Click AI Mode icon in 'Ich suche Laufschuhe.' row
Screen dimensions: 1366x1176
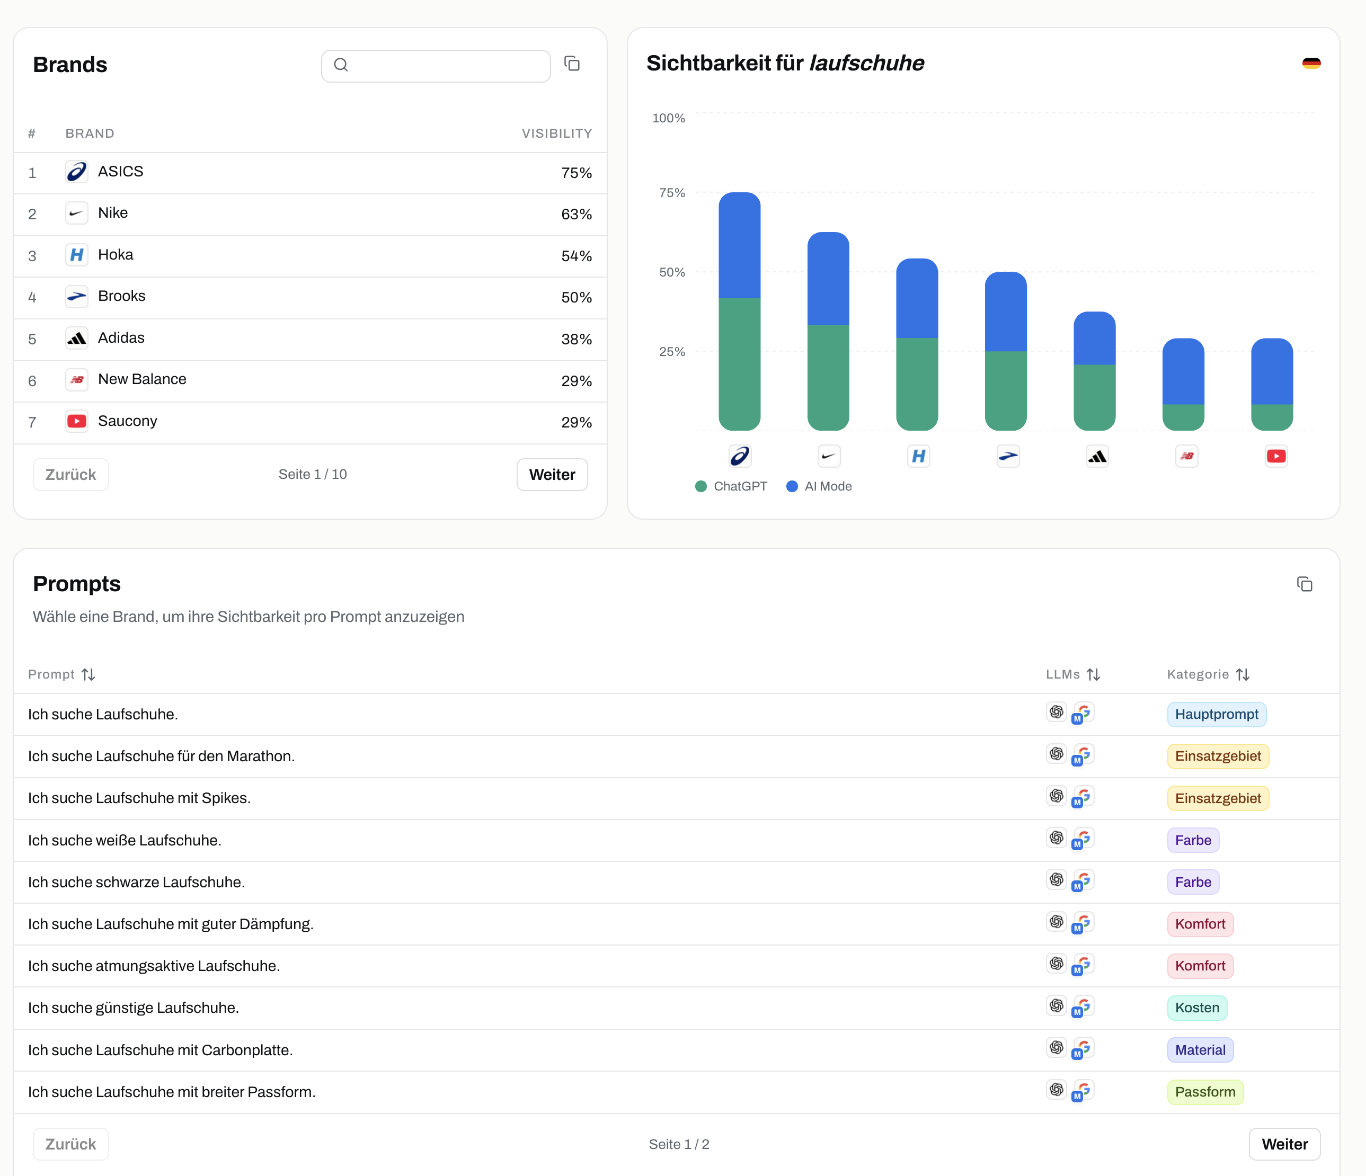(1083, 713)
